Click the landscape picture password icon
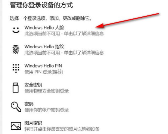This screenshot has width=168, height=134. pyautogui.click(x=16, y=126)
